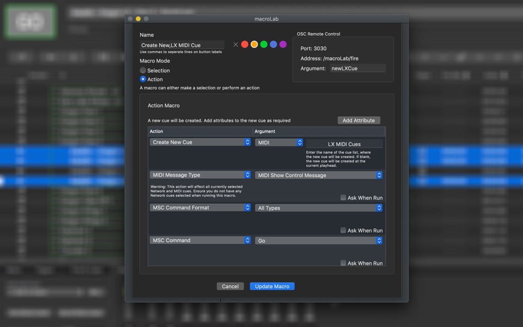Viewport: 523px width, 327px height.
Task: Click the Add Attribute button
Action: [x=358, y=121]
